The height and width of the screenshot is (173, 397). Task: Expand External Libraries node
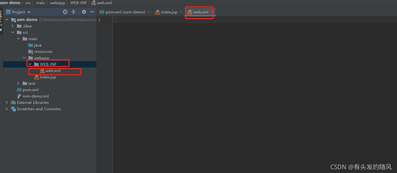click(x=7, y=102)
